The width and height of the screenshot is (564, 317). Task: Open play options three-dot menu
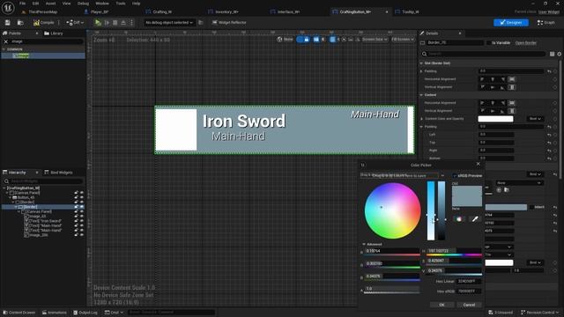pyautogui.click(x=131, y=23)
